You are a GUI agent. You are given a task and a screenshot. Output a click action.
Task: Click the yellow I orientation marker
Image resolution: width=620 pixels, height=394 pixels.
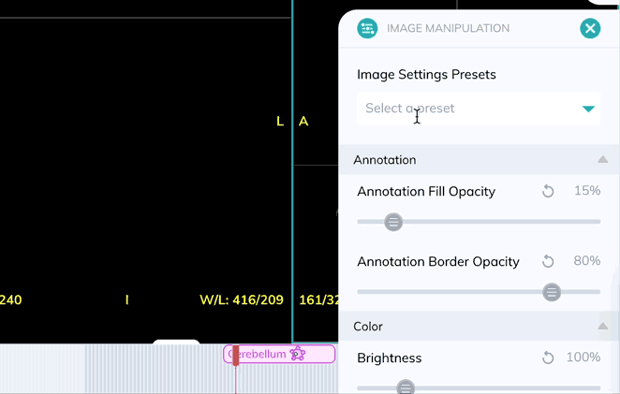(x=127, y=300)
